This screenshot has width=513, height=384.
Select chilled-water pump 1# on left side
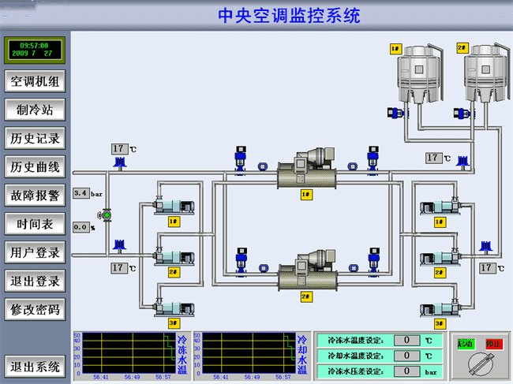[x=174, y=207]
